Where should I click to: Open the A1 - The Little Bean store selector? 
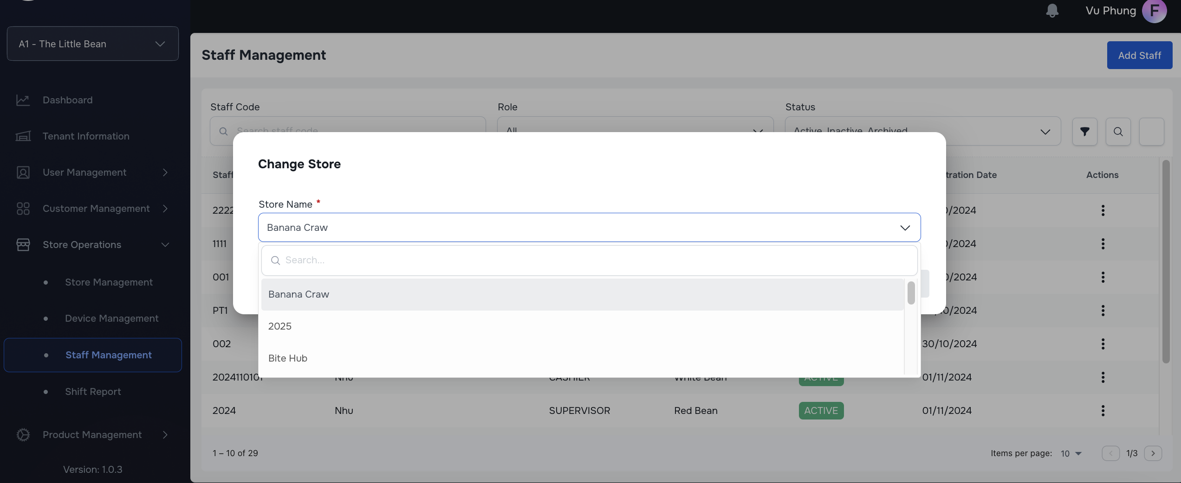point(92,44)
